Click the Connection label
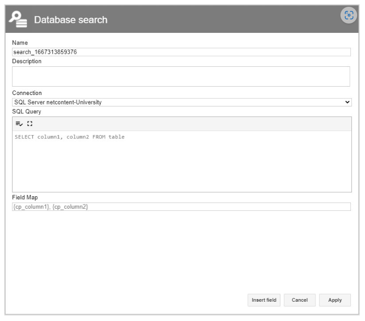365x321 pixels. (x=27, y=93)
